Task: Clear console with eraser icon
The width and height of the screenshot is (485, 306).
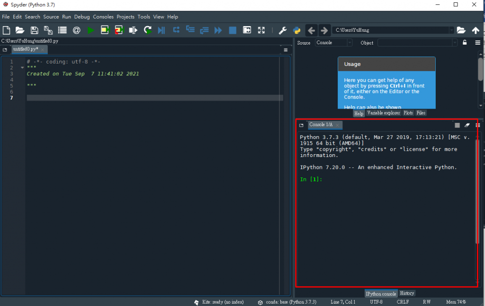Action: click(x=467, y=125)
